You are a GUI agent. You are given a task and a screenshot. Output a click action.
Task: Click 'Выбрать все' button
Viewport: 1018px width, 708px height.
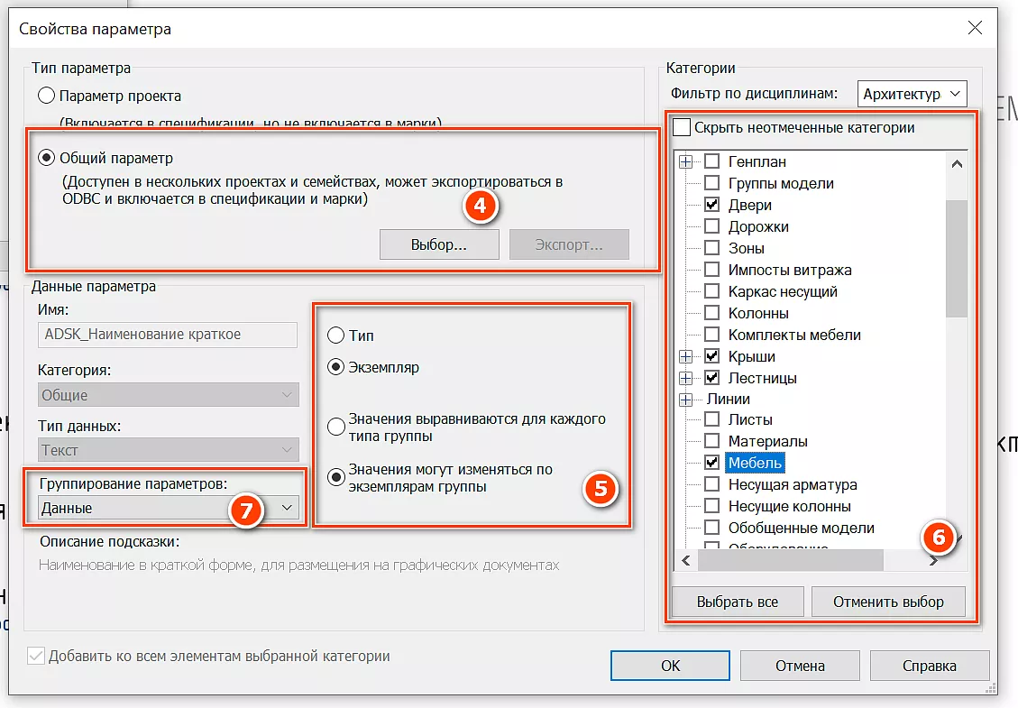point(737,602)
